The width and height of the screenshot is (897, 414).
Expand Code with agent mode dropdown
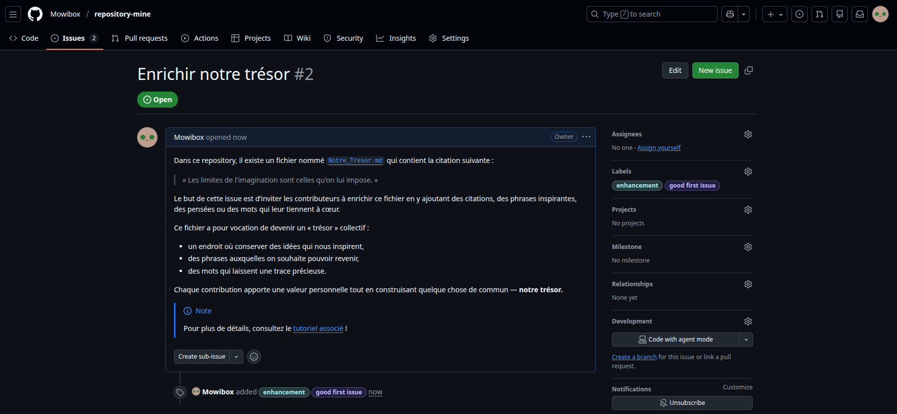tap(746, 340)
